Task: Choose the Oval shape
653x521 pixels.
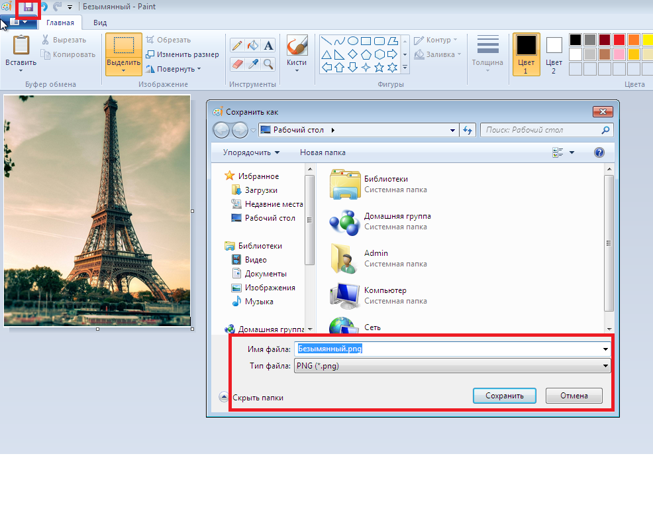Action: 353,41
